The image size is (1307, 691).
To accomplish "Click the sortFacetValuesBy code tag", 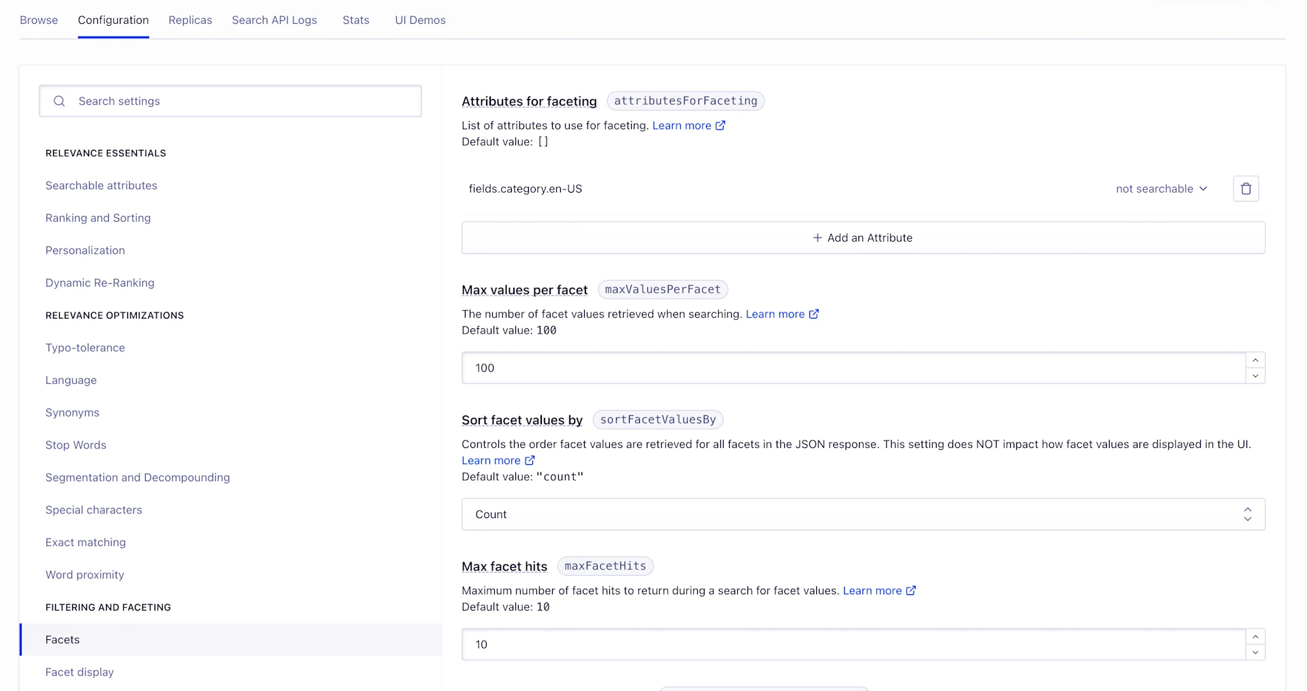I will (658, 419).
